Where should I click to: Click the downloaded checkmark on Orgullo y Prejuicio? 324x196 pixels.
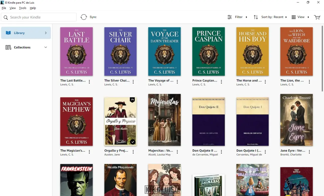click(133, 142)
